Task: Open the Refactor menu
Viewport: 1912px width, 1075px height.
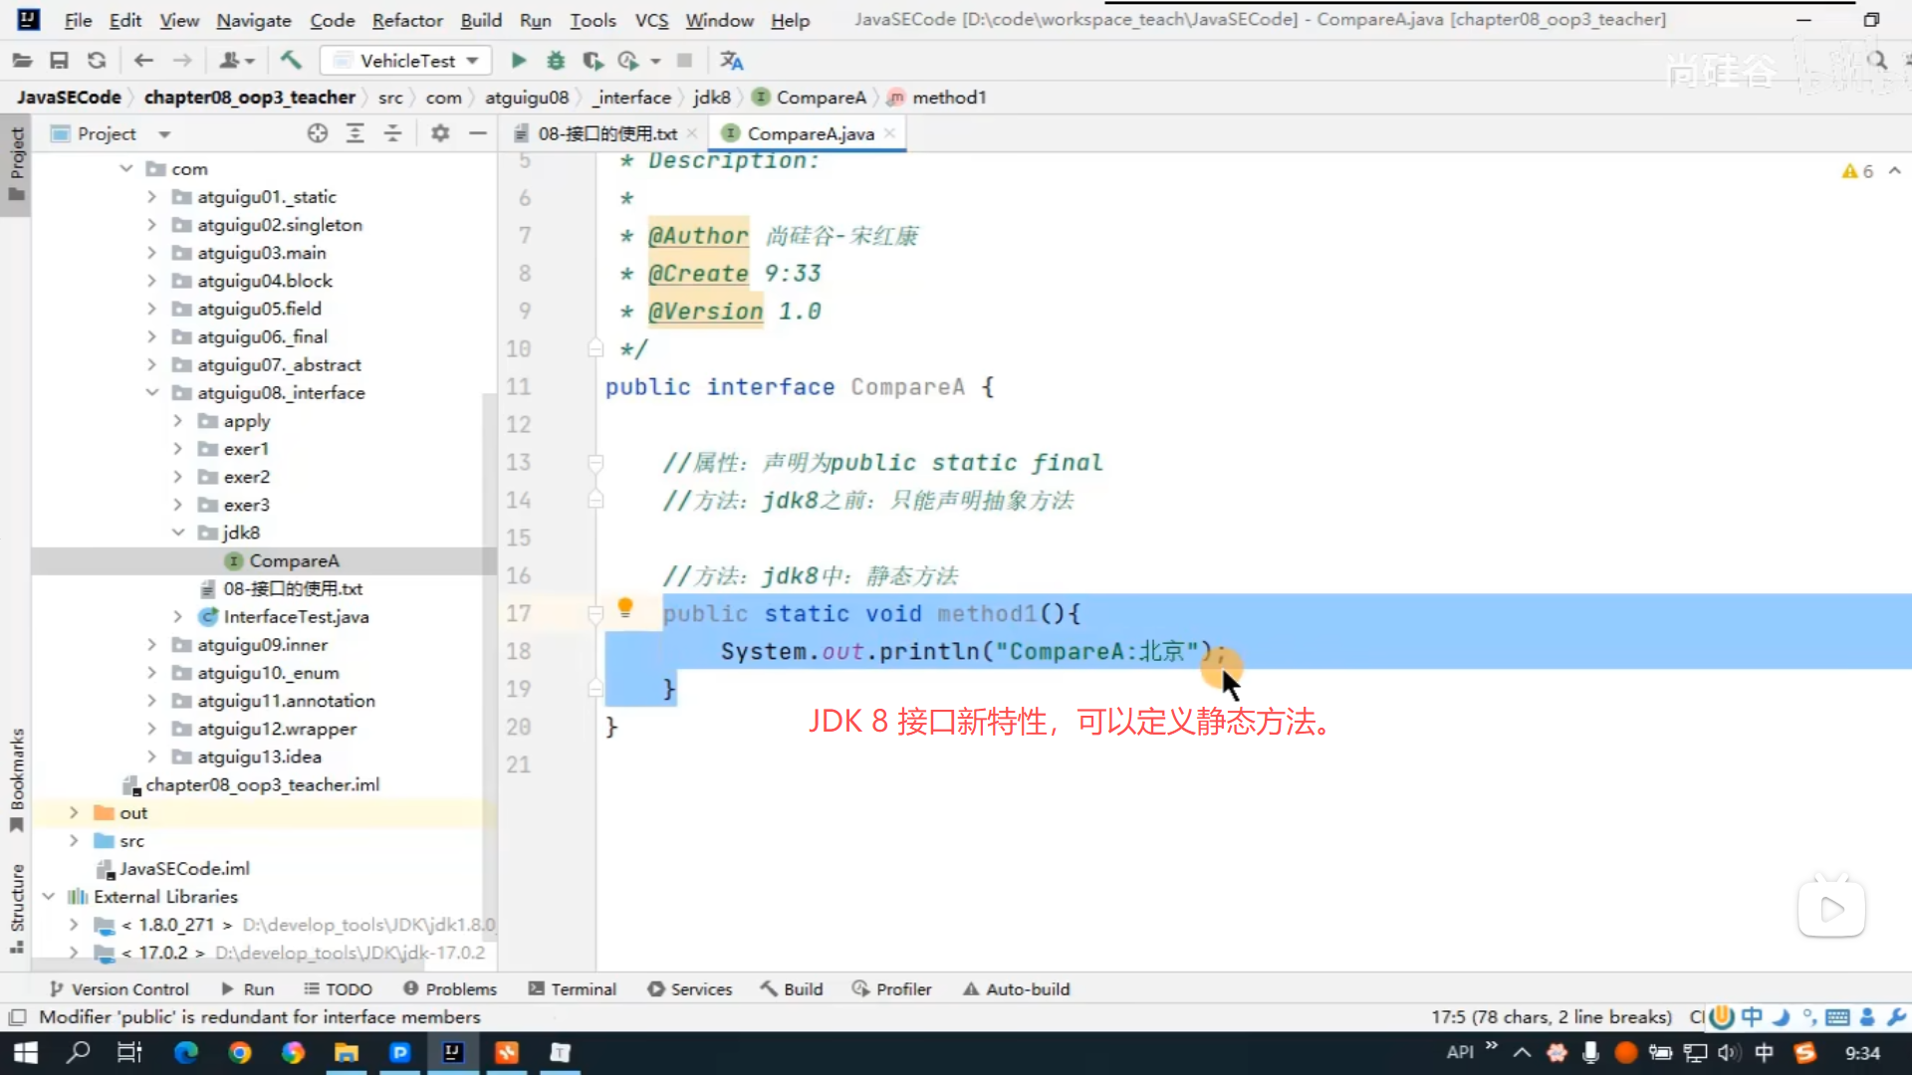Action: [x=406, y=20]
